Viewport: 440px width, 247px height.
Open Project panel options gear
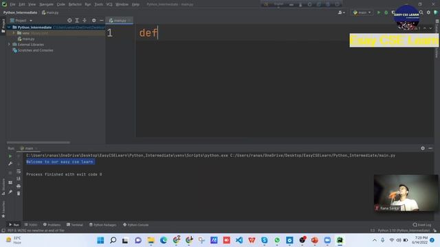[x=93, y=21]
